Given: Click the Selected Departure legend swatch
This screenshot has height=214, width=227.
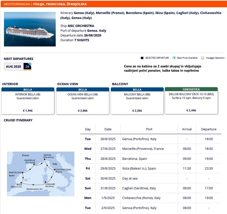Looking at the screenshot, I should click(142, 58).
